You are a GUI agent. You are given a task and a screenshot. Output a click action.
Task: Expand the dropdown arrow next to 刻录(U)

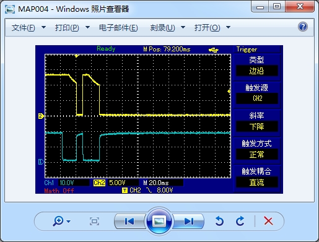tap(183, 27)
